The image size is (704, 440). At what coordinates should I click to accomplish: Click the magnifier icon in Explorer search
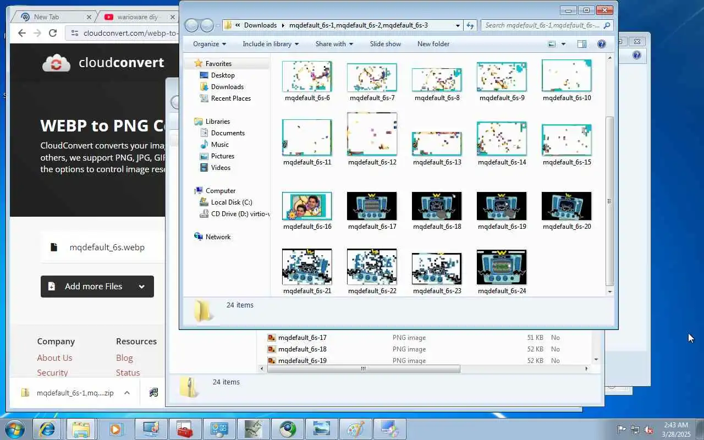click(607, 25)
